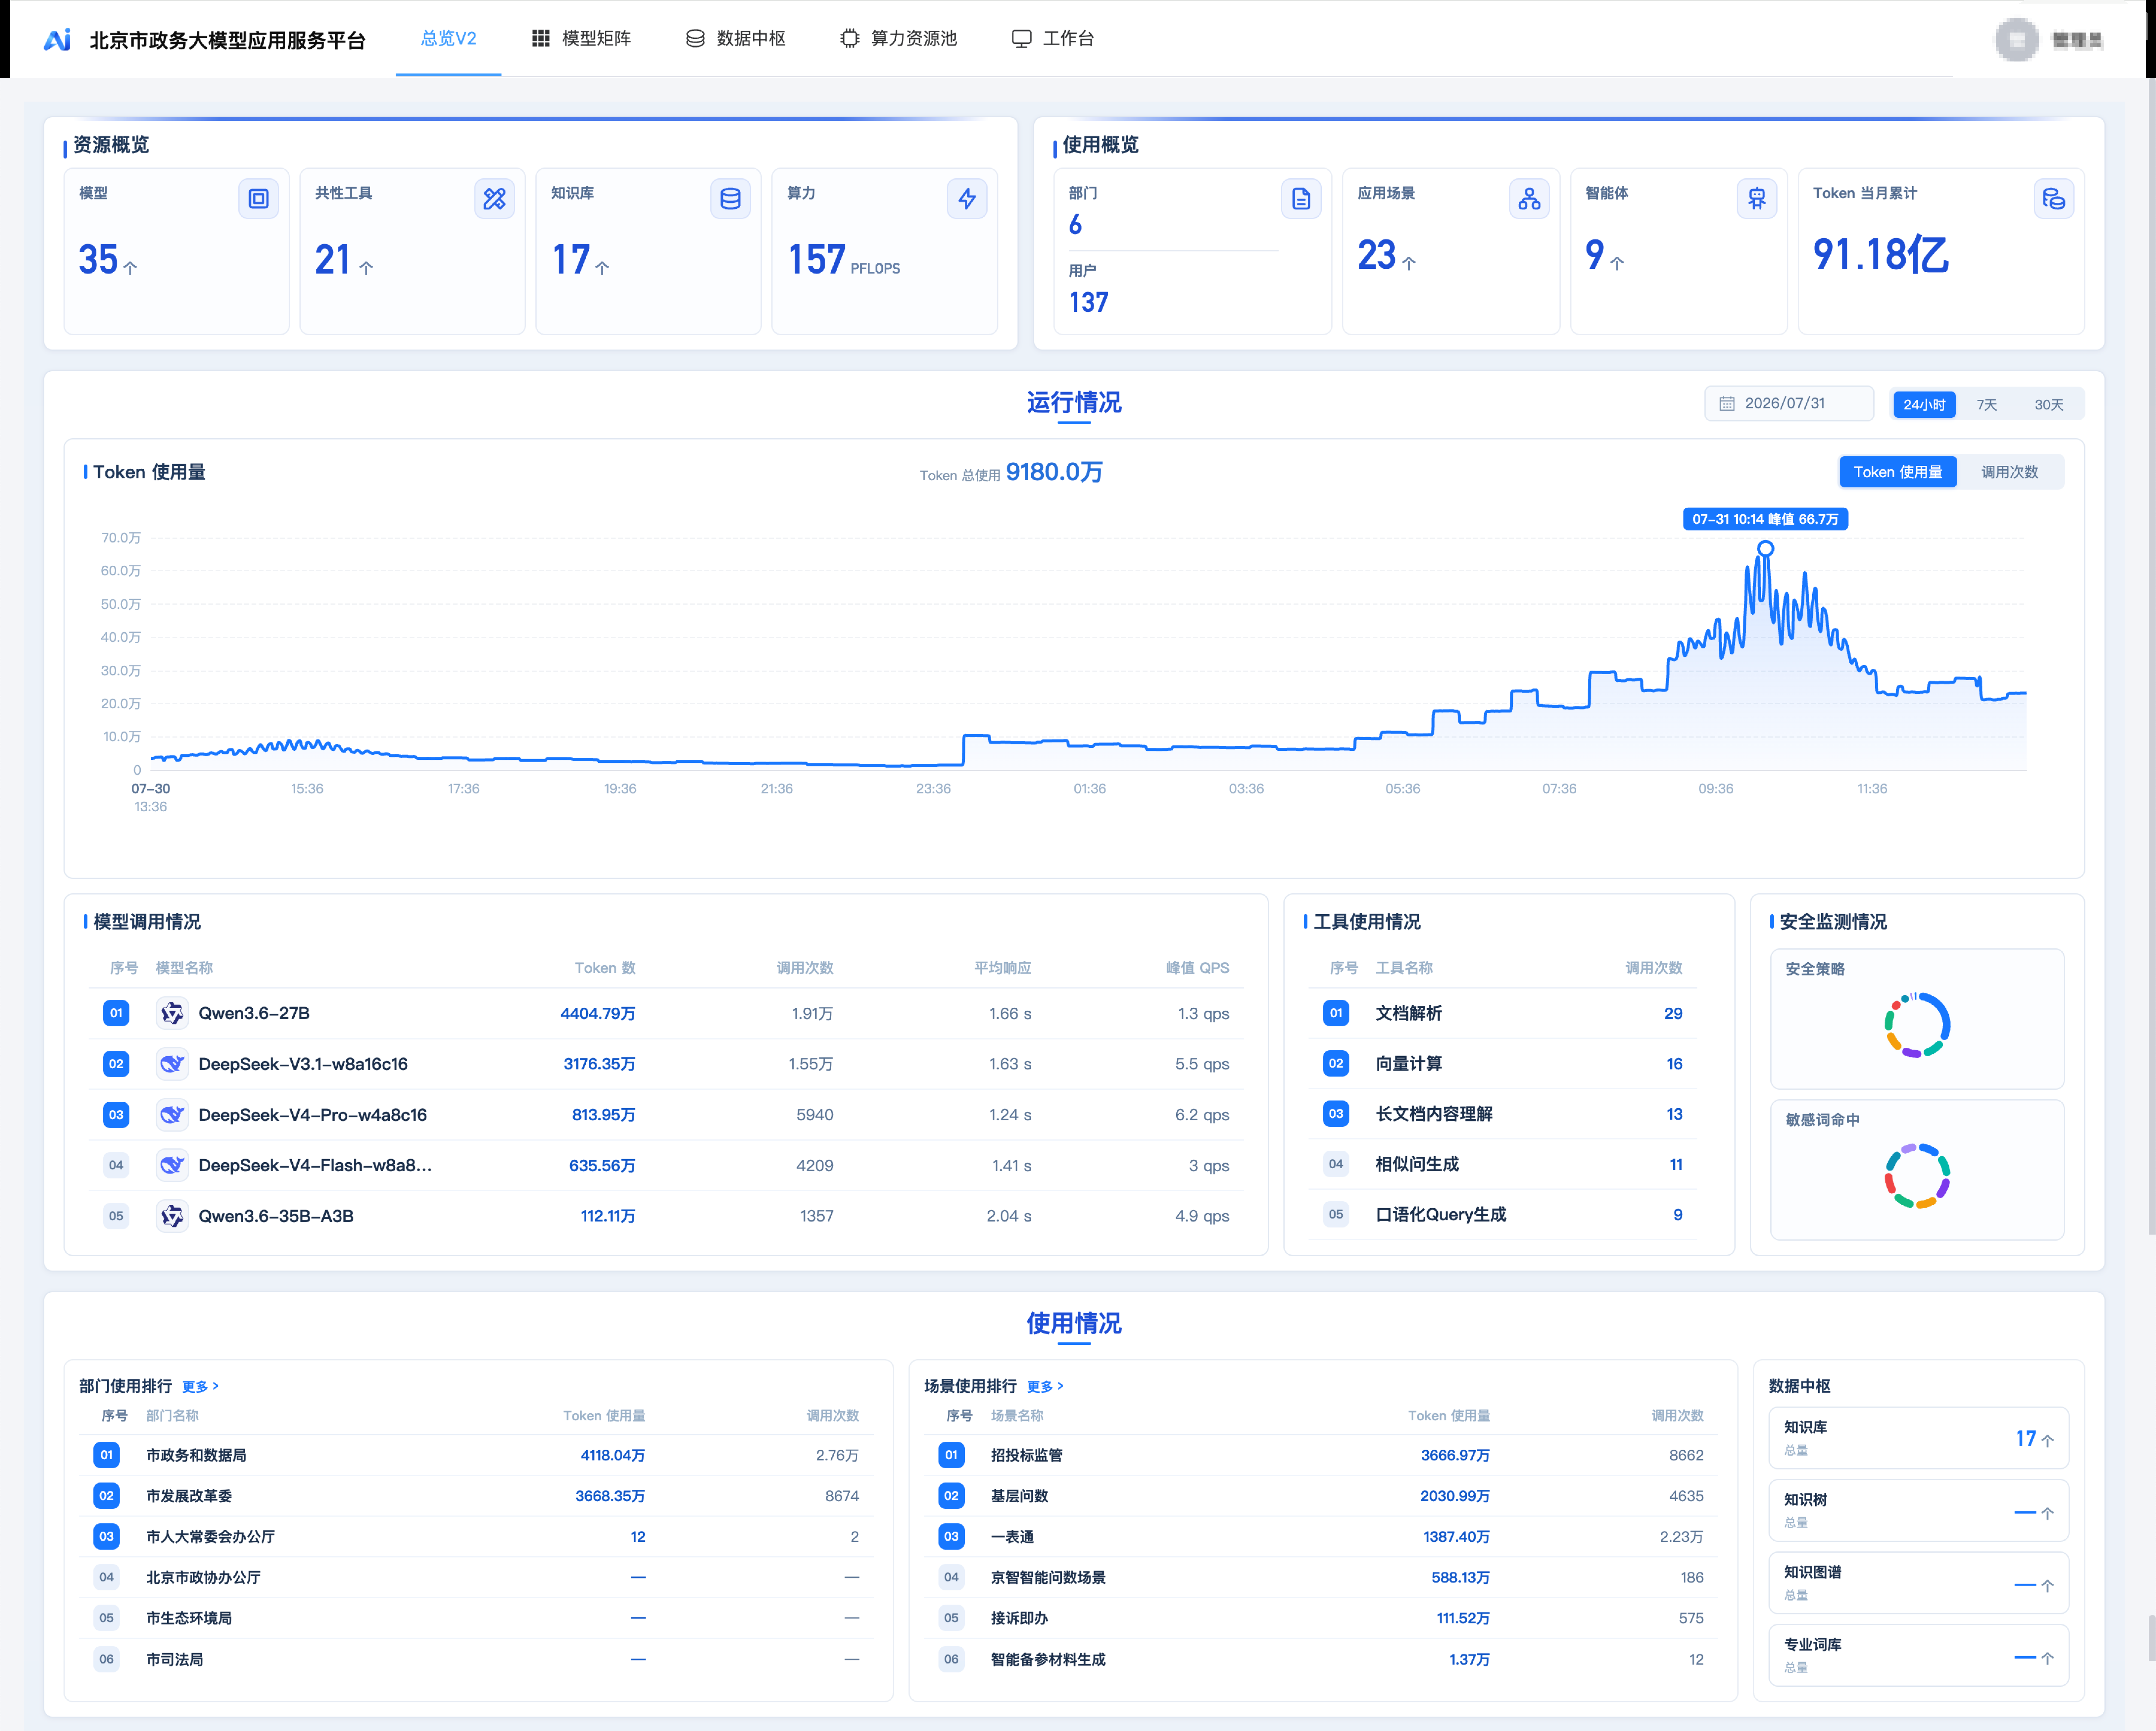This screenshot has width=2156, height=1731.
Task: Click the 安全策略 donut chart
Action: coord(1917,1025)
